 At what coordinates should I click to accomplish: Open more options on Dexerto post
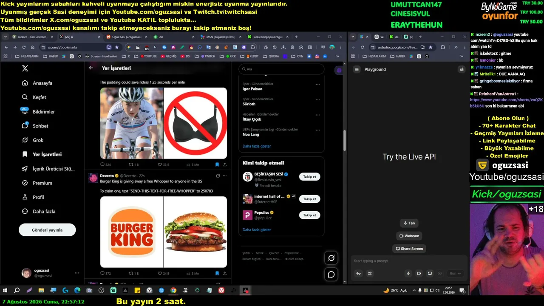coord(225,176)
